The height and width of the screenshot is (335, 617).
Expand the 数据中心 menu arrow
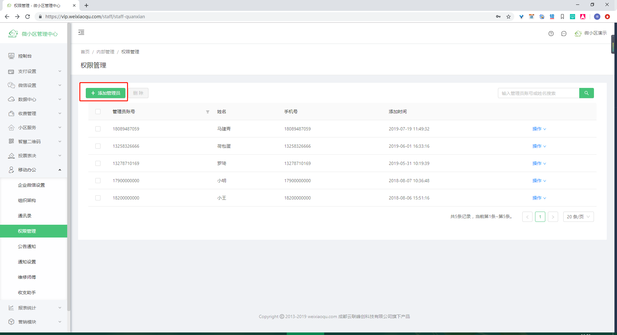60,99
